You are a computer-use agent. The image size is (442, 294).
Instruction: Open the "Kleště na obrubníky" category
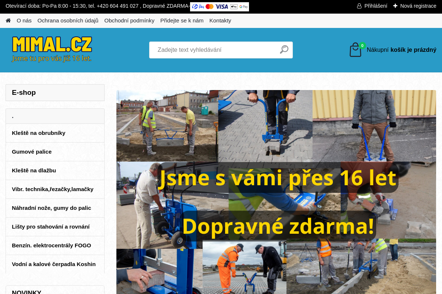click(x=39, y=133)
